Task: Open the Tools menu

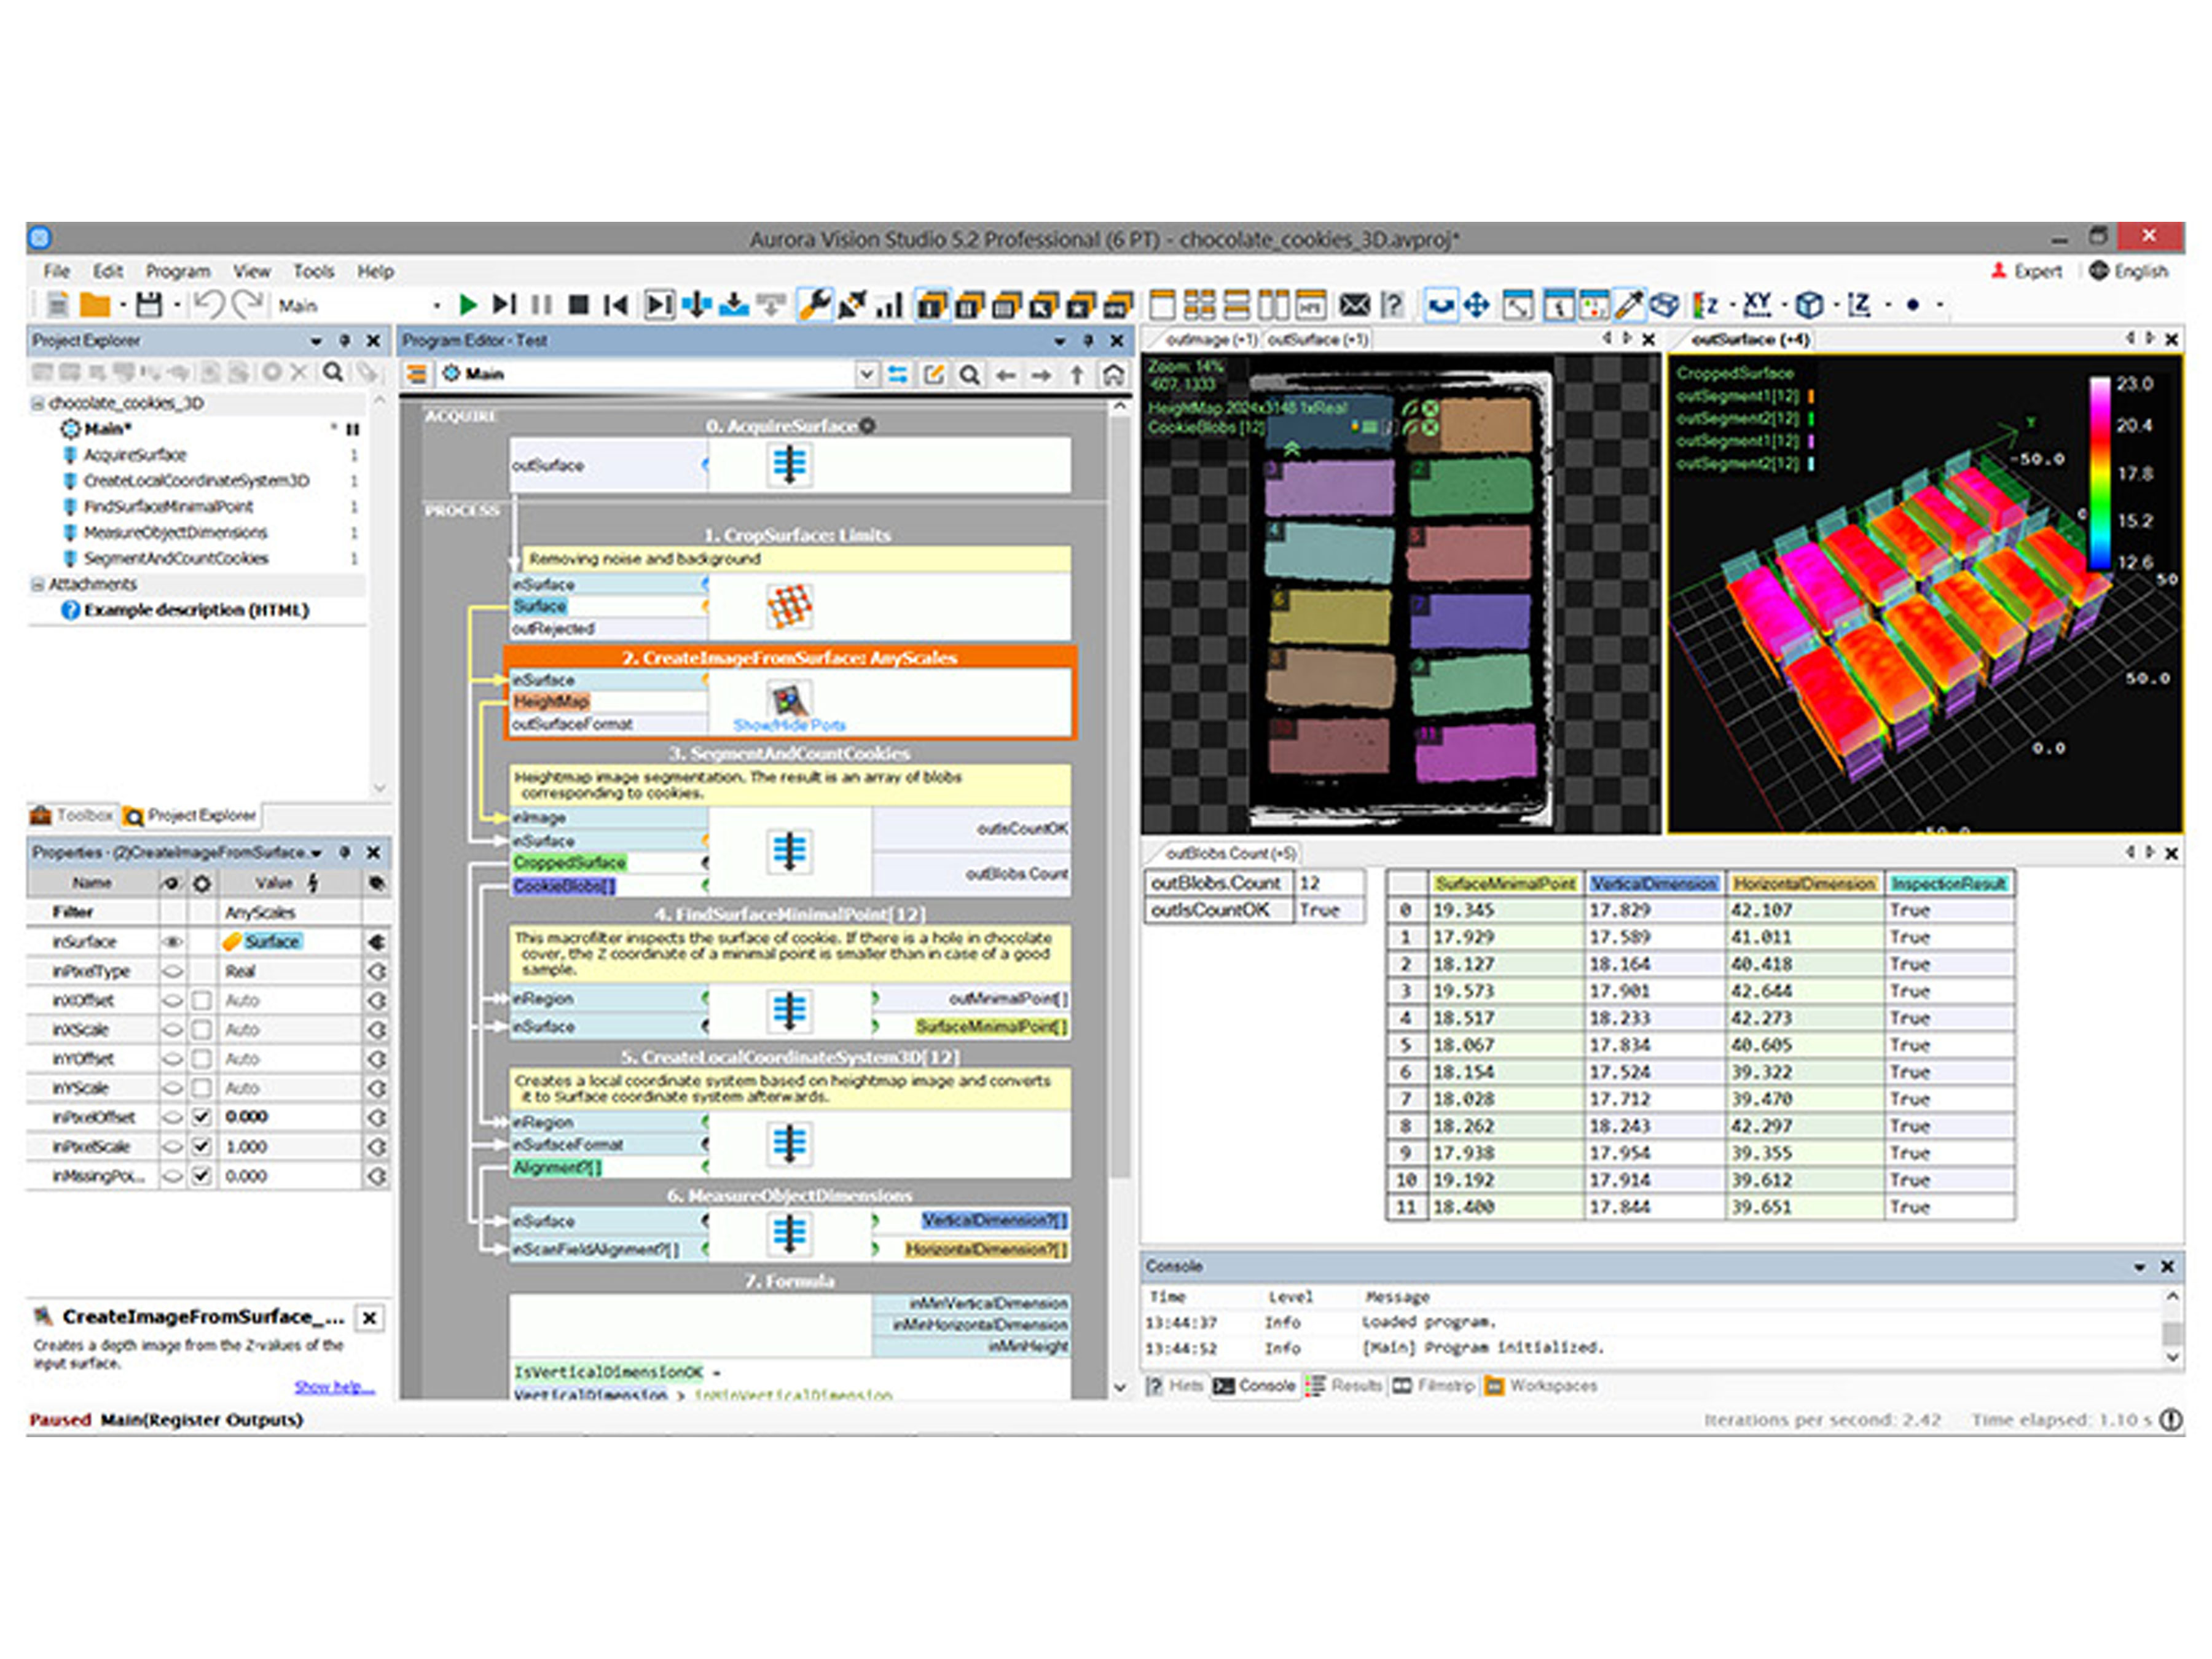Action: click(x=313, y=271)
